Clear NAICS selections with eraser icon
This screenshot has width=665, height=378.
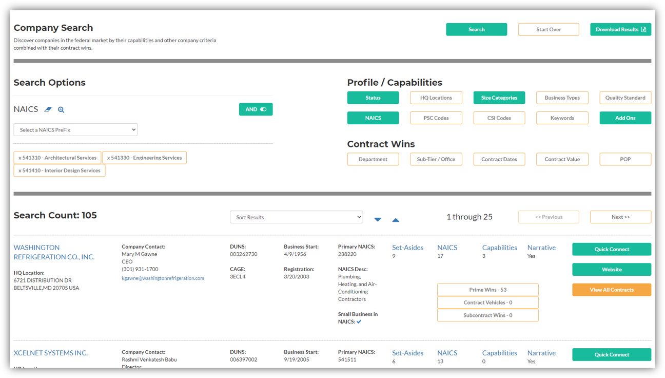point(48,109)
